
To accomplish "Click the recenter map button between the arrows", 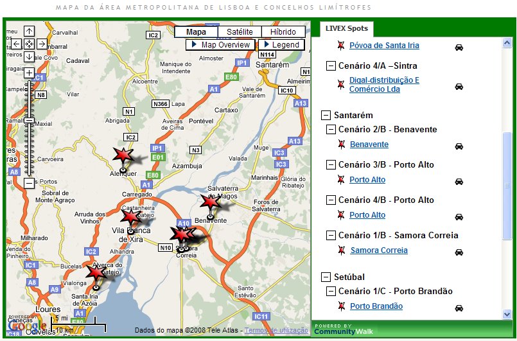I will click(x=29, y=44).
